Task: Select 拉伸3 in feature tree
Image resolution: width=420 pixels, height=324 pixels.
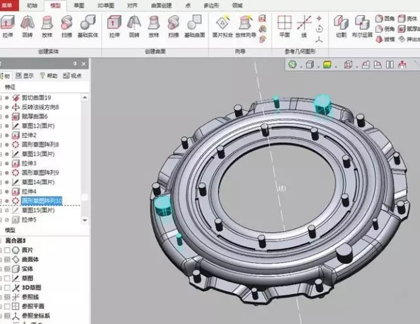Action: [x=29, y=163]
